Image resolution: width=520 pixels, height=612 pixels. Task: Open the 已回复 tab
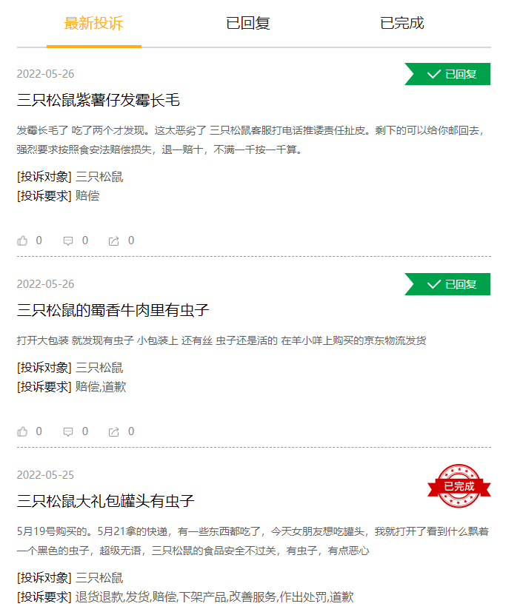click(x=248, y=24)
